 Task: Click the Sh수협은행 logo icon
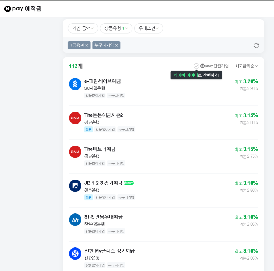75,220
